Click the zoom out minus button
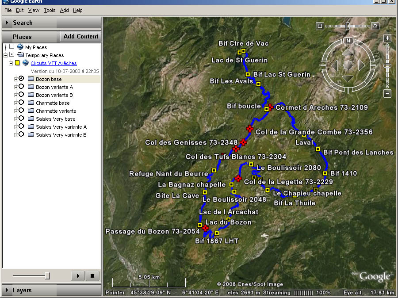Screen dimensions: 398x298 click(x=387, y=93)
